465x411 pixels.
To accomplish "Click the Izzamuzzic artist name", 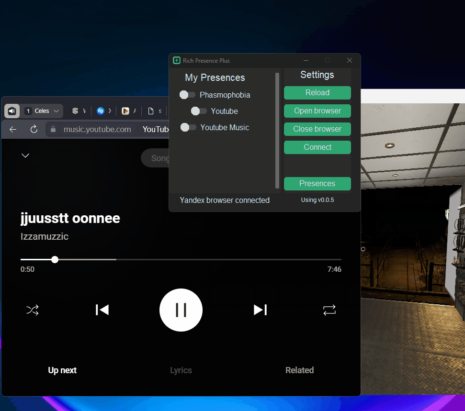I will (45, 236).
